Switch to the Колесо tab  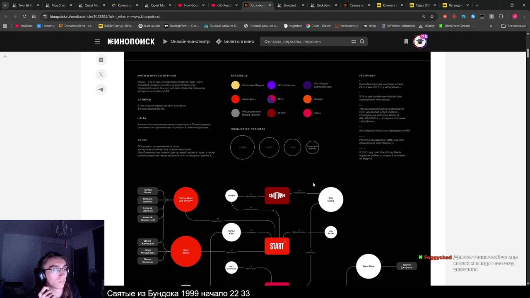point(125,5)
